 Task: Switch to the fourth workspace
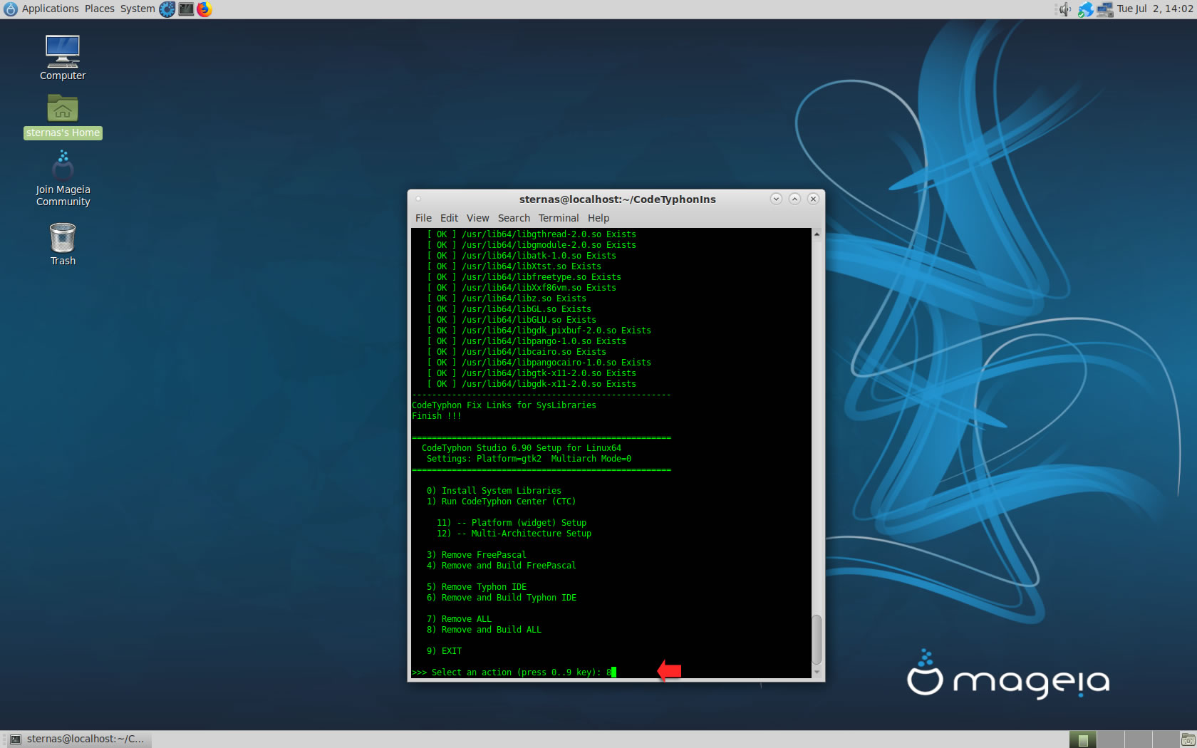1165,739
